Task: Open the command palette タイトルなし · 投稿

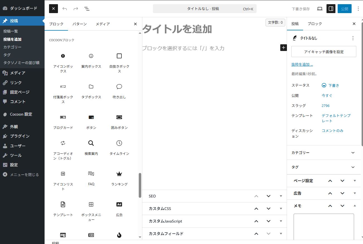Action: coord(205,9)
